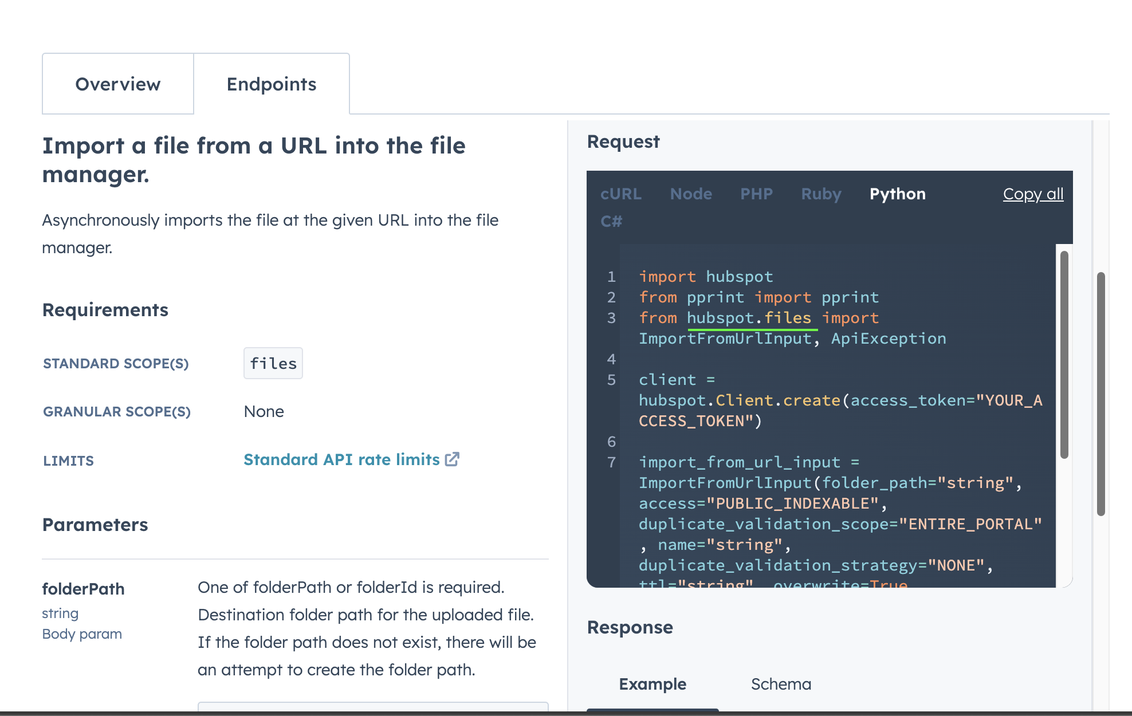Click the files scope badge

pyautogui.click(x=273, y=363)
